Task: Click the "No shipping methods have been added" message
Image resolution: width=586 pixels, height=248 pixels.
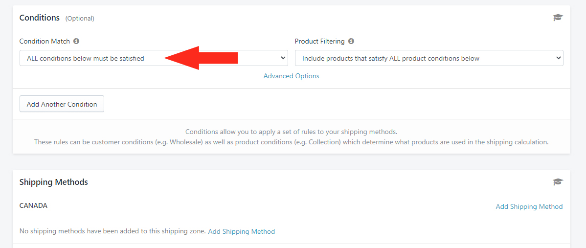Action: click(x=113, y=231)
